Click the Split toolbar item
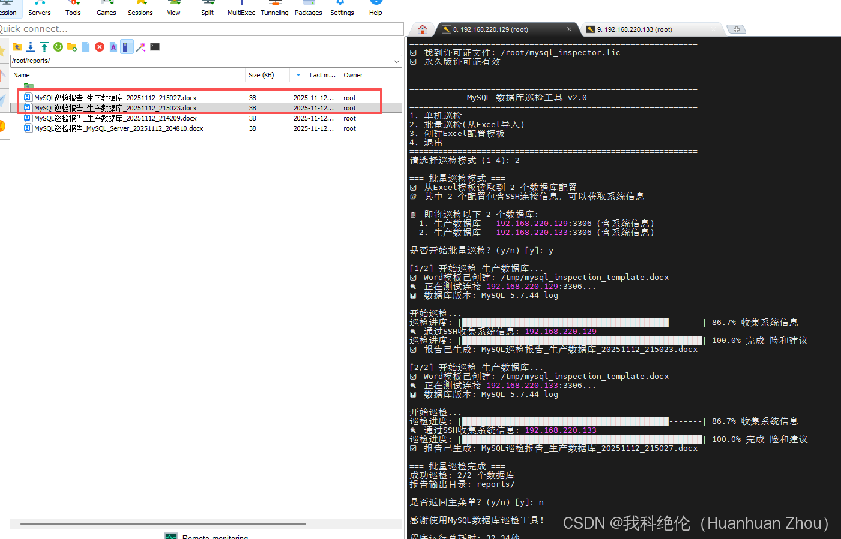 click(x=207, y=8)
